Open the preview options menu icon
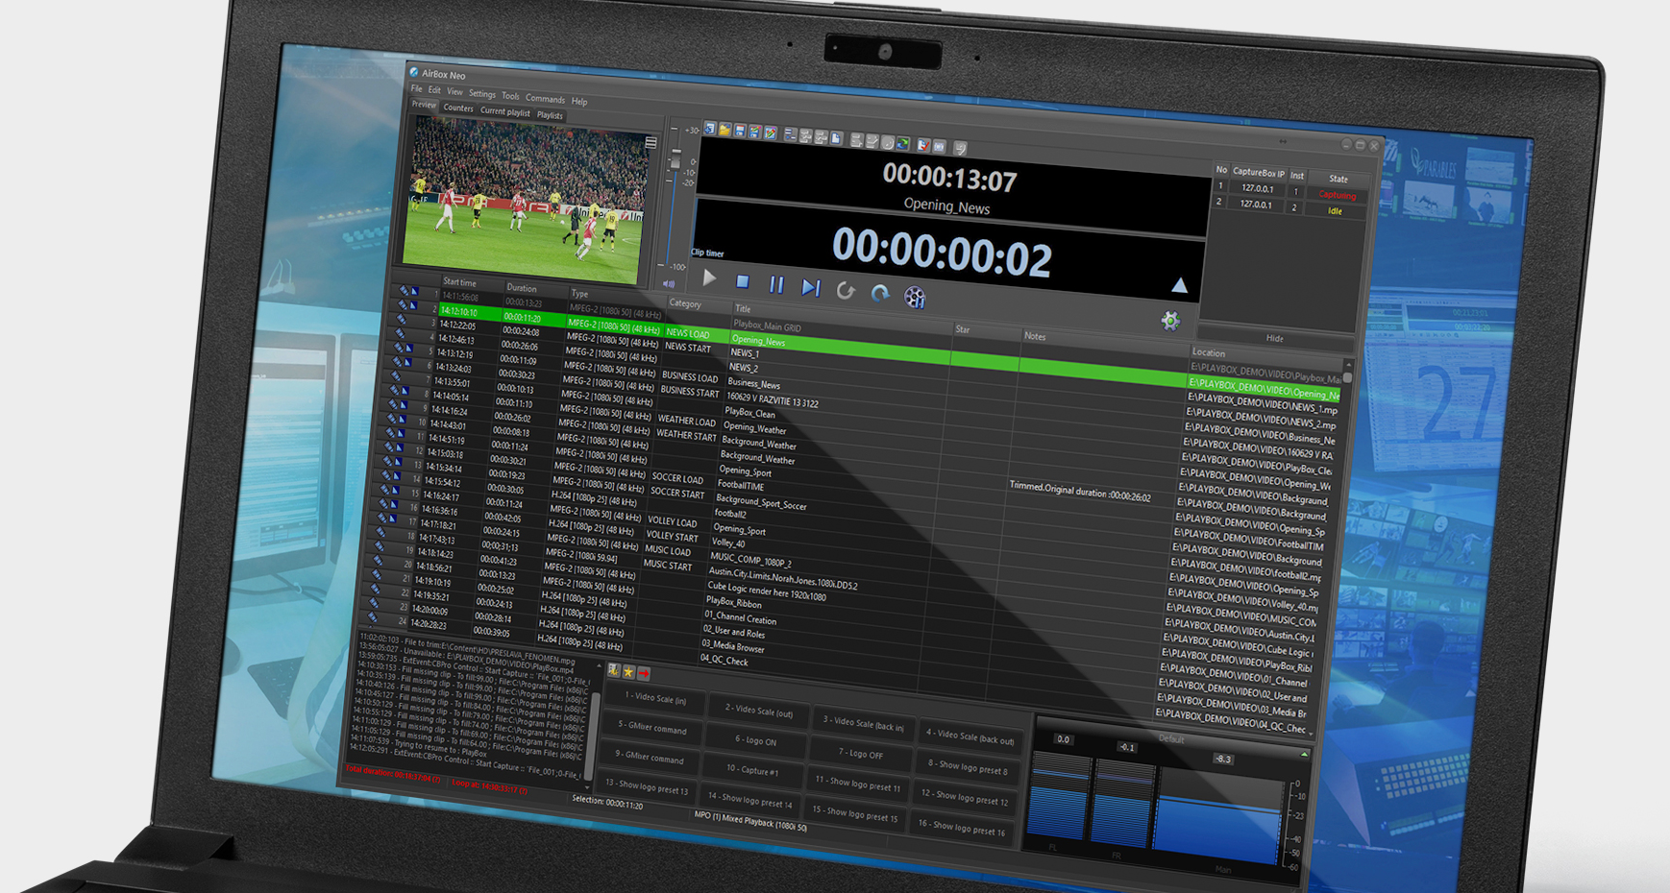This screenshot has height=893, width=1670. pyautogui.click(x=651, y=142)
